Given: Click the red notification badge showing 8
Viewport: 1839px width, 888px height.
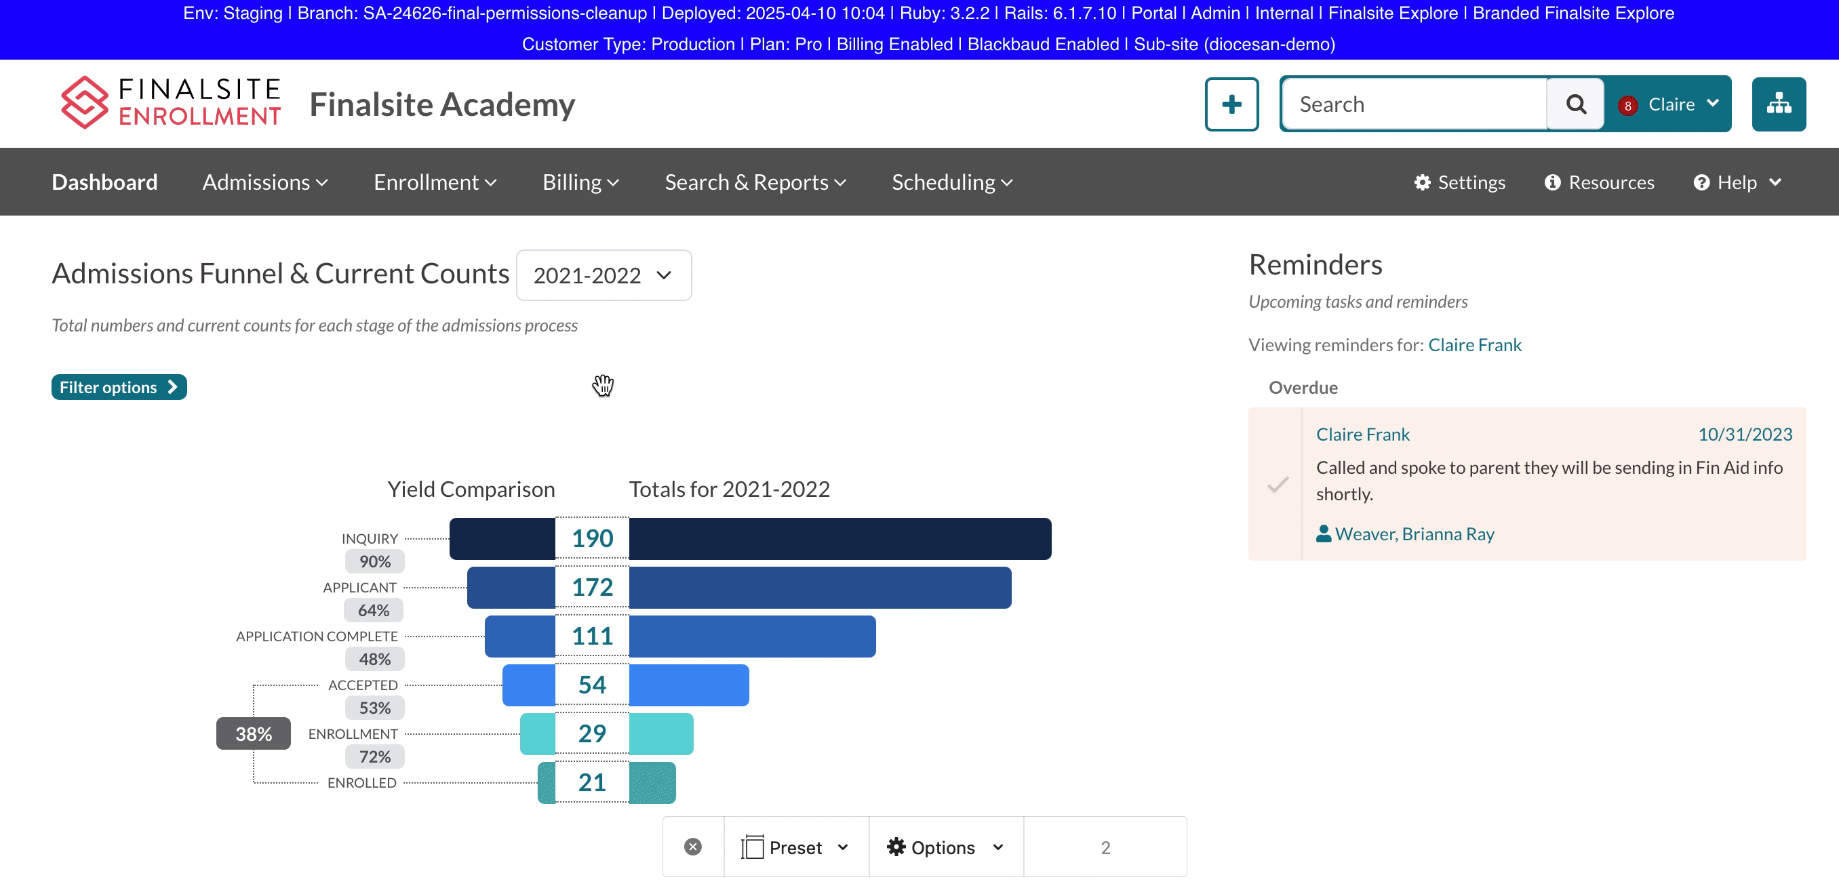Looking at the screenshot, I should pos(1627,106).
